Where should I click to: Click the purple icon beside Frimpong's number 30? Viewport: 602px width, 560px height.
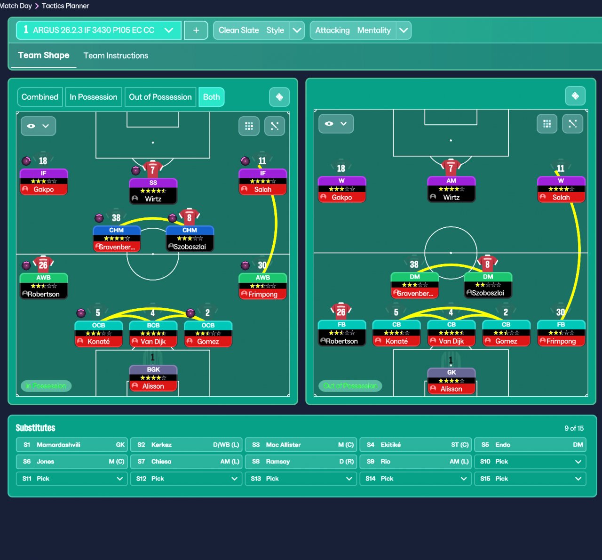[x=246, y=265]
